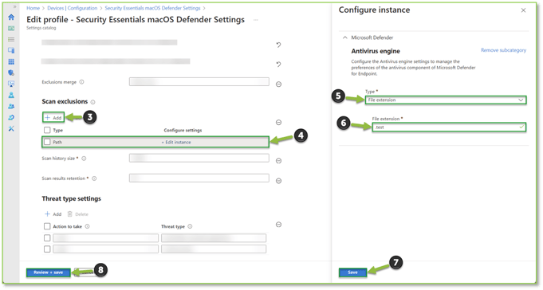543x290 pixels.
Task: Open the Apps grid icon in the sidebar
Action: [11, 61]
